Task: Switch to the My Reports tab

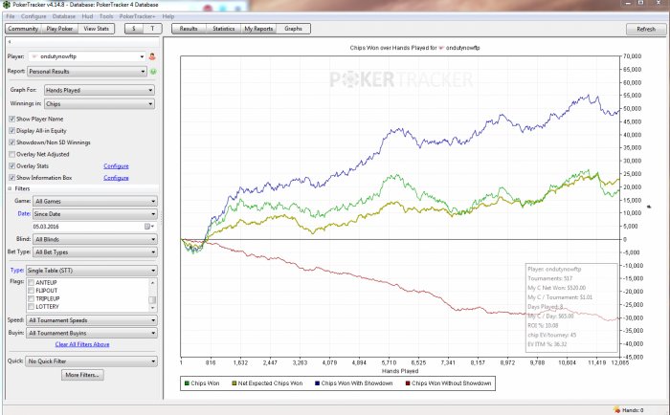Action: tap(258, 29)
